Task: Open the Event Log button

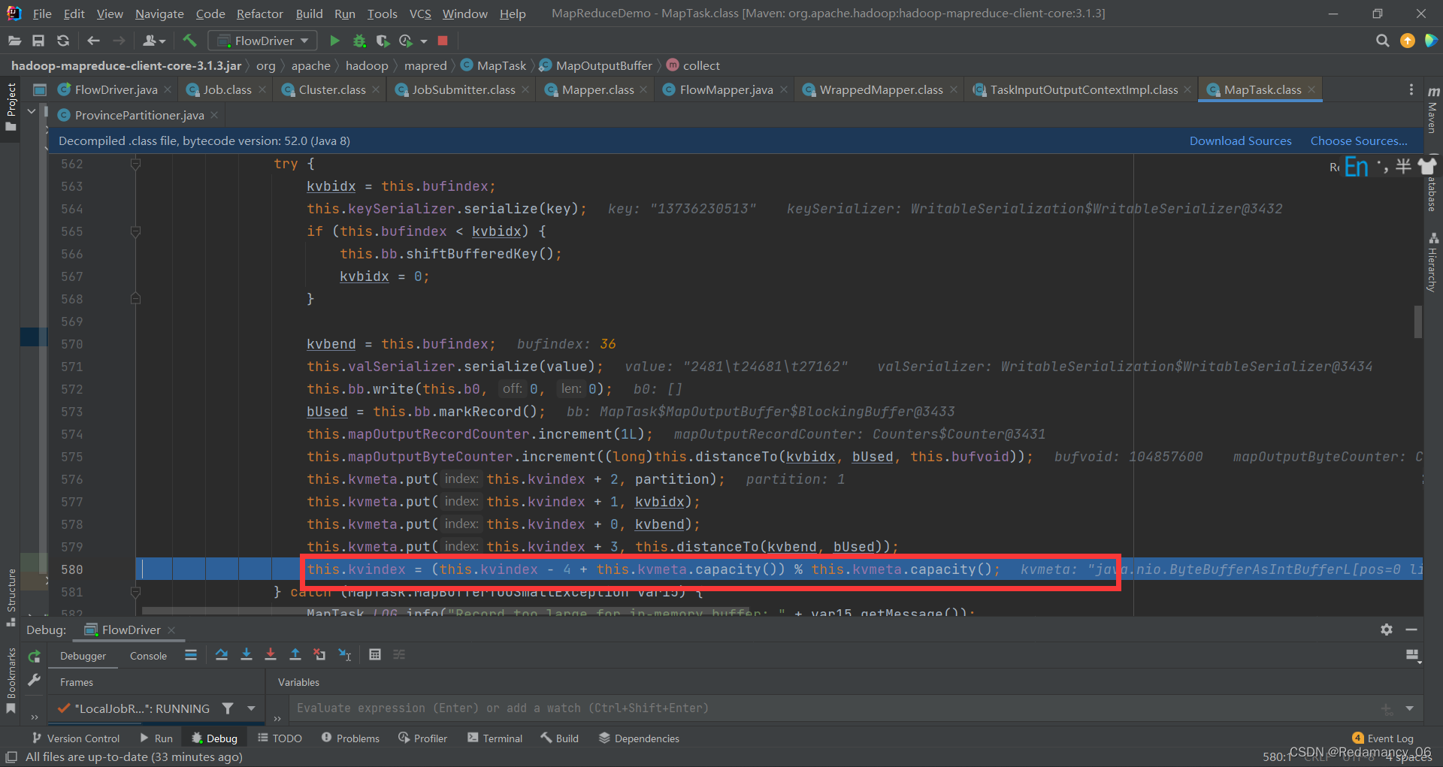Action: 1382,738
